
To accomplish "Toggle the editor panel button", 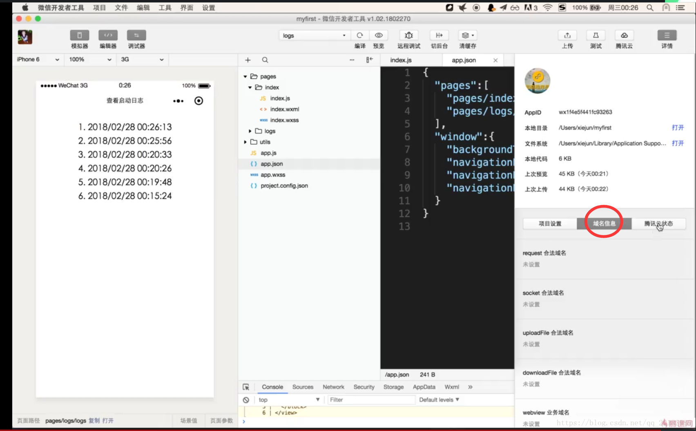I will (x=108, y=36).
